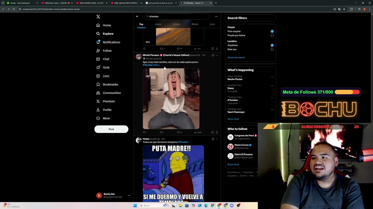The width and height of the screenshot is (373, 209).
Task: Open Congreso del Perú suggested account
Action: (x=242, y=137)
